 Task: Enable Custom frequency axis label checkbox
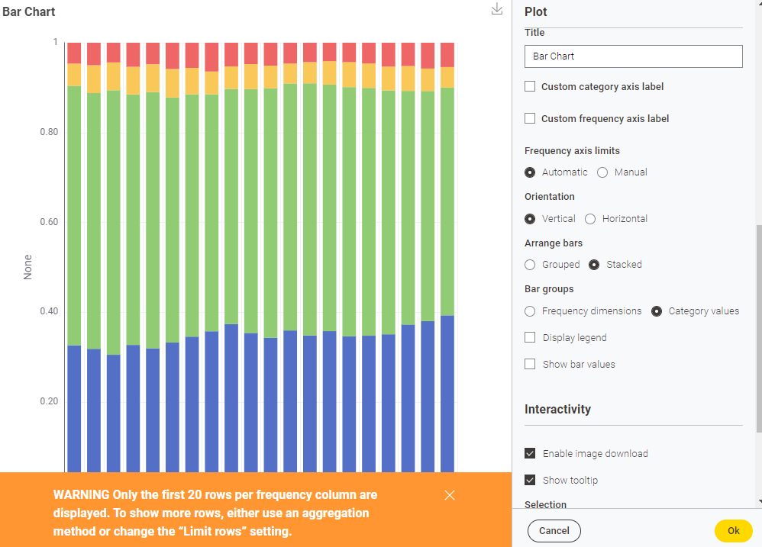click(x=530, y=119)
